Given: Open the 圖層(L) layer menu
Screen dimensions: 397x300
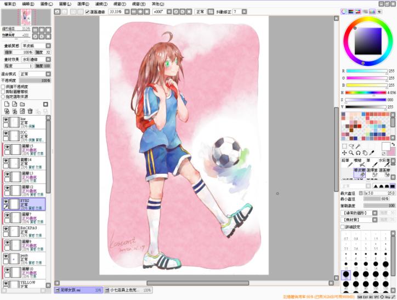Looking at the screenshot, I should [65, 4].
